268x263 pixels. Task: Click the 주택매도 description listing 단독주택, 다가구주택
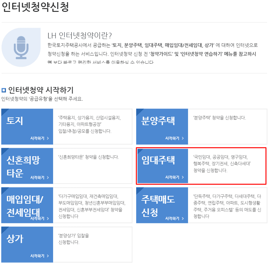coord(227,206)
